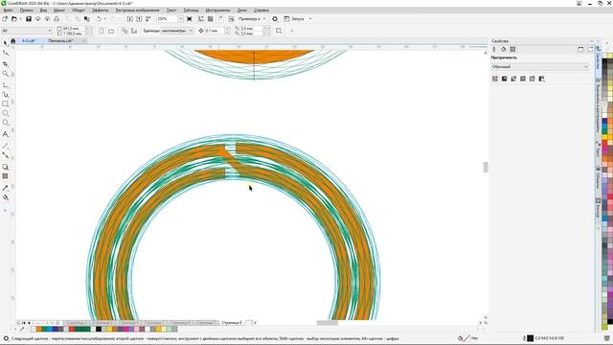This screenshot has width=613, height=345.
Task: Select the Text tool
Action: 5,134
